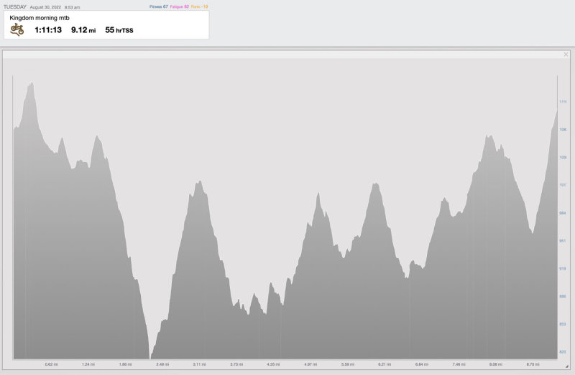Open the Kingdom morning mtb activity title
575x375 pixels.
[x=40, y=18]
